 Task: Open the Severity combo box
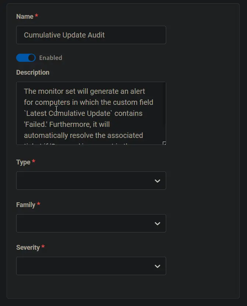tap(91, 266)
